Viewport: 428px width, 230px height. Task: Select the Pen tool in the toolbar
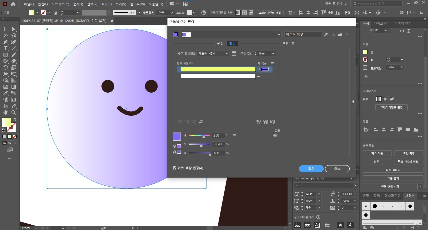pyautogui.click(x=5, y=42)
